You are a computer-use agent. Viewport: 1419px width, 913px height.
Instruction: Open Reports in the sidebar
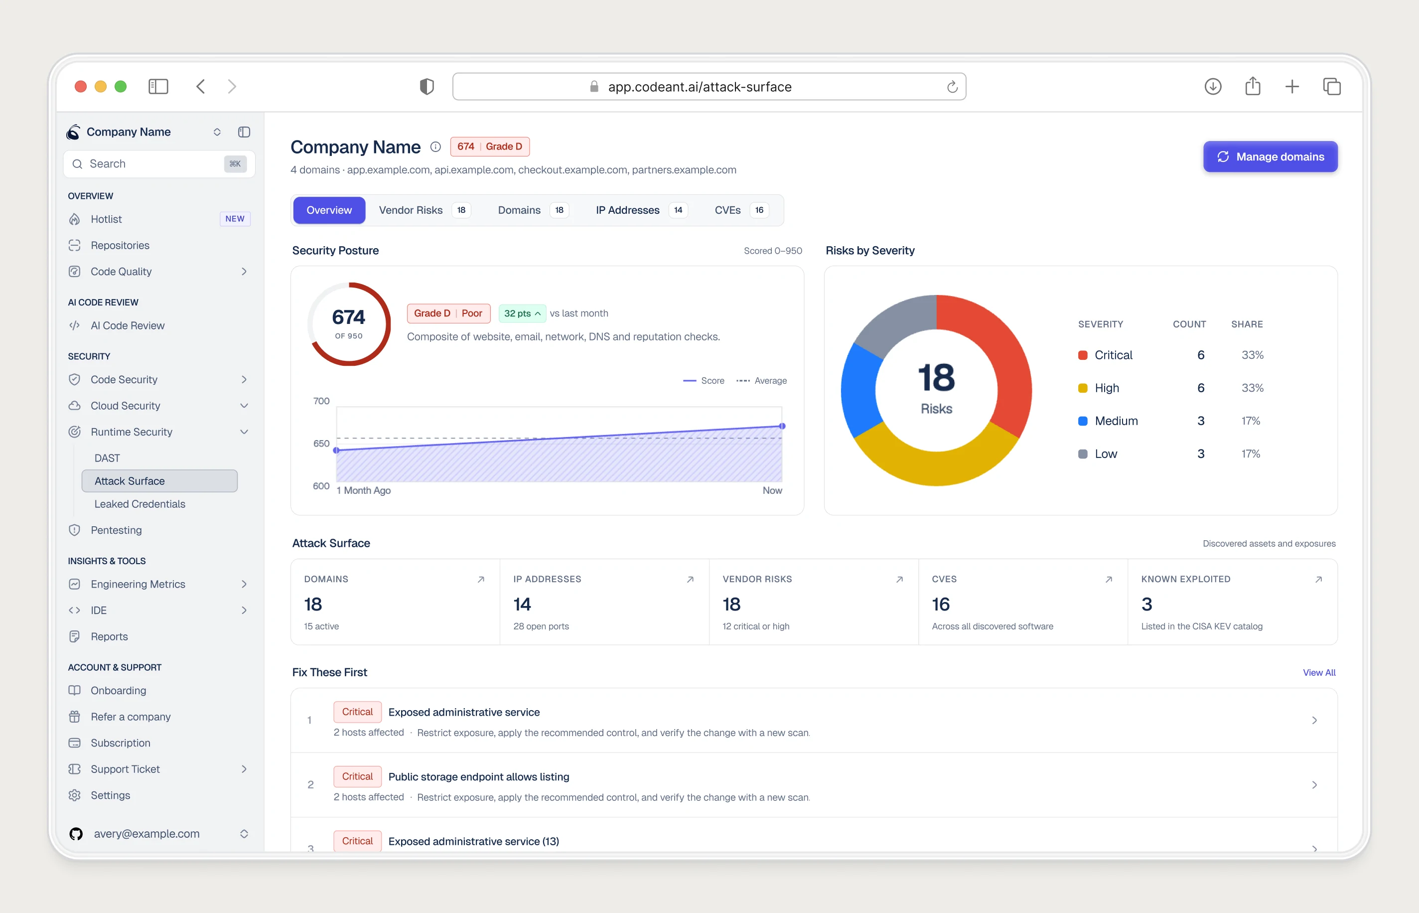coord(159,636)
